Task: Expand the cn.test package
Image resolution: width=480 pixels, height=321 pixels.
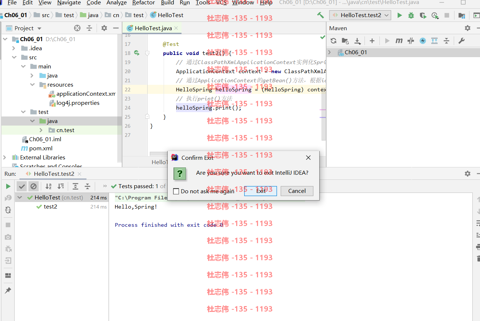Action: point(41,130)
